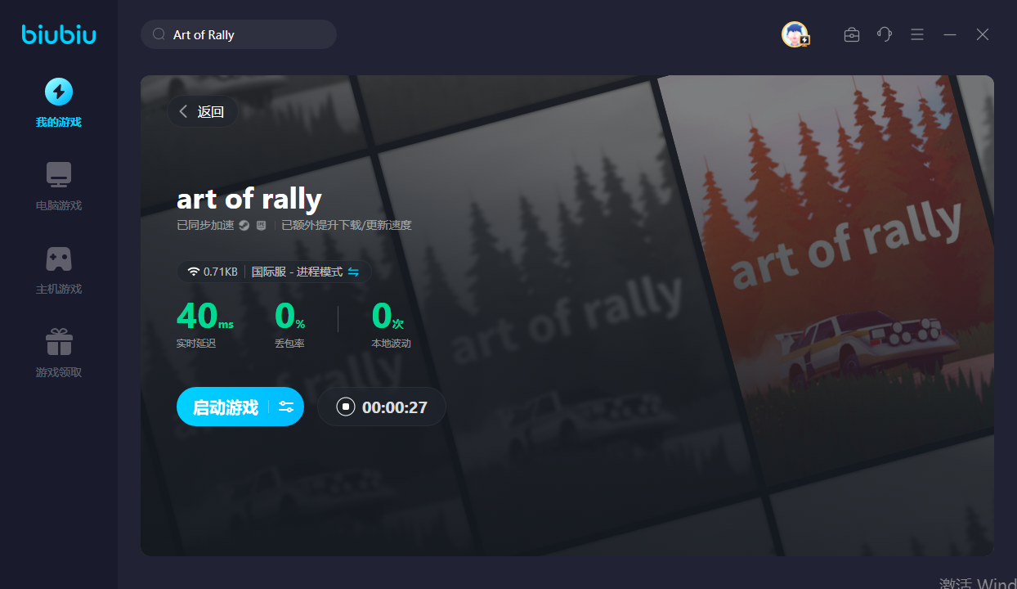1017x589 pixels.
Task: Switch server mode via swap arrows
Action: point(353,272)
